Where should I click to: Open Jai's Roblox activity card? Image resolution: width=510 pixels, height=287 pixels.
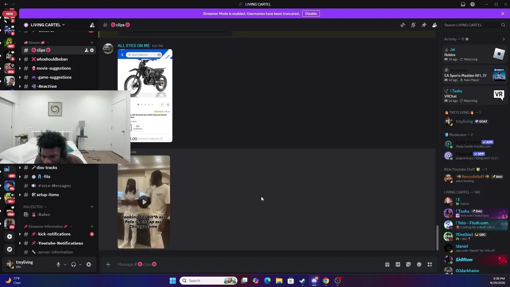pos(475,54)
